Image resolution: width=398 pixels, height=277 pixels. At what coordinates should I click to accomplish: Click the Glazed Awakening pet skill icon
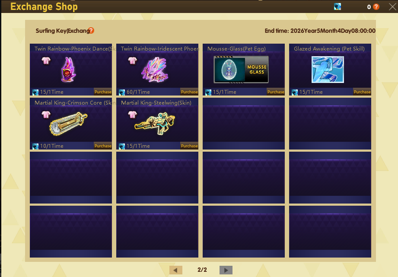pos(328,70)
